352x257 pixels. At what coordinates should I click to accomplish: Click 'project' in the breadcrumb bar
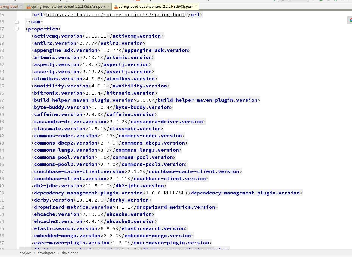tap(25, 253)
